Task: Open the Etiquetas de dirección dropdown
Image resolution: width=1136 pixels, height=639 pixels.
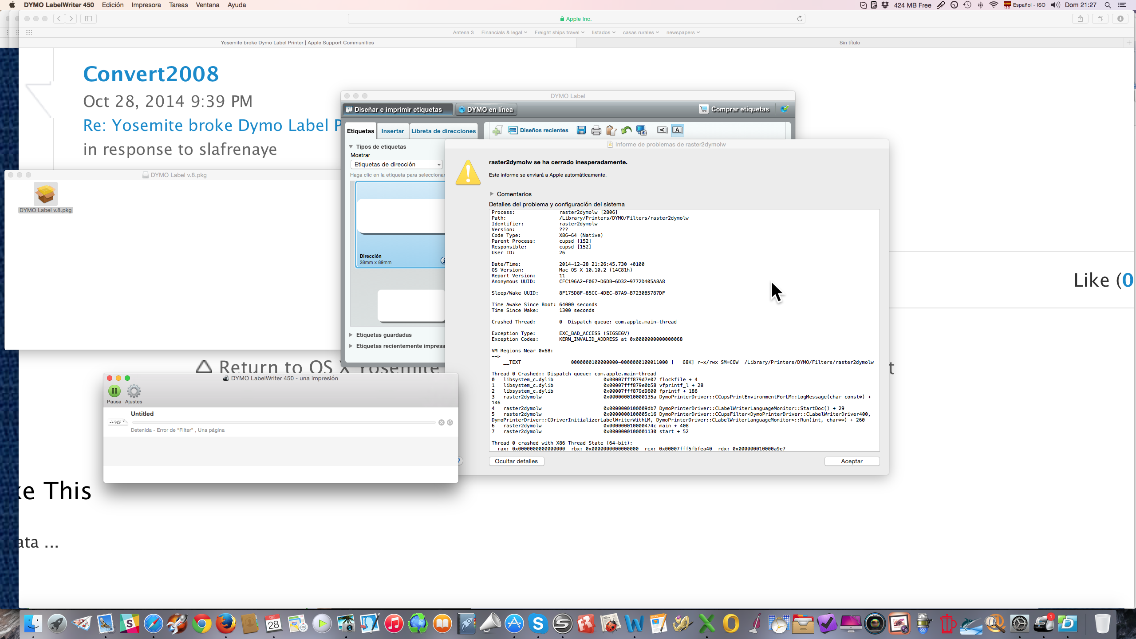Action: (x=396, y=165)
